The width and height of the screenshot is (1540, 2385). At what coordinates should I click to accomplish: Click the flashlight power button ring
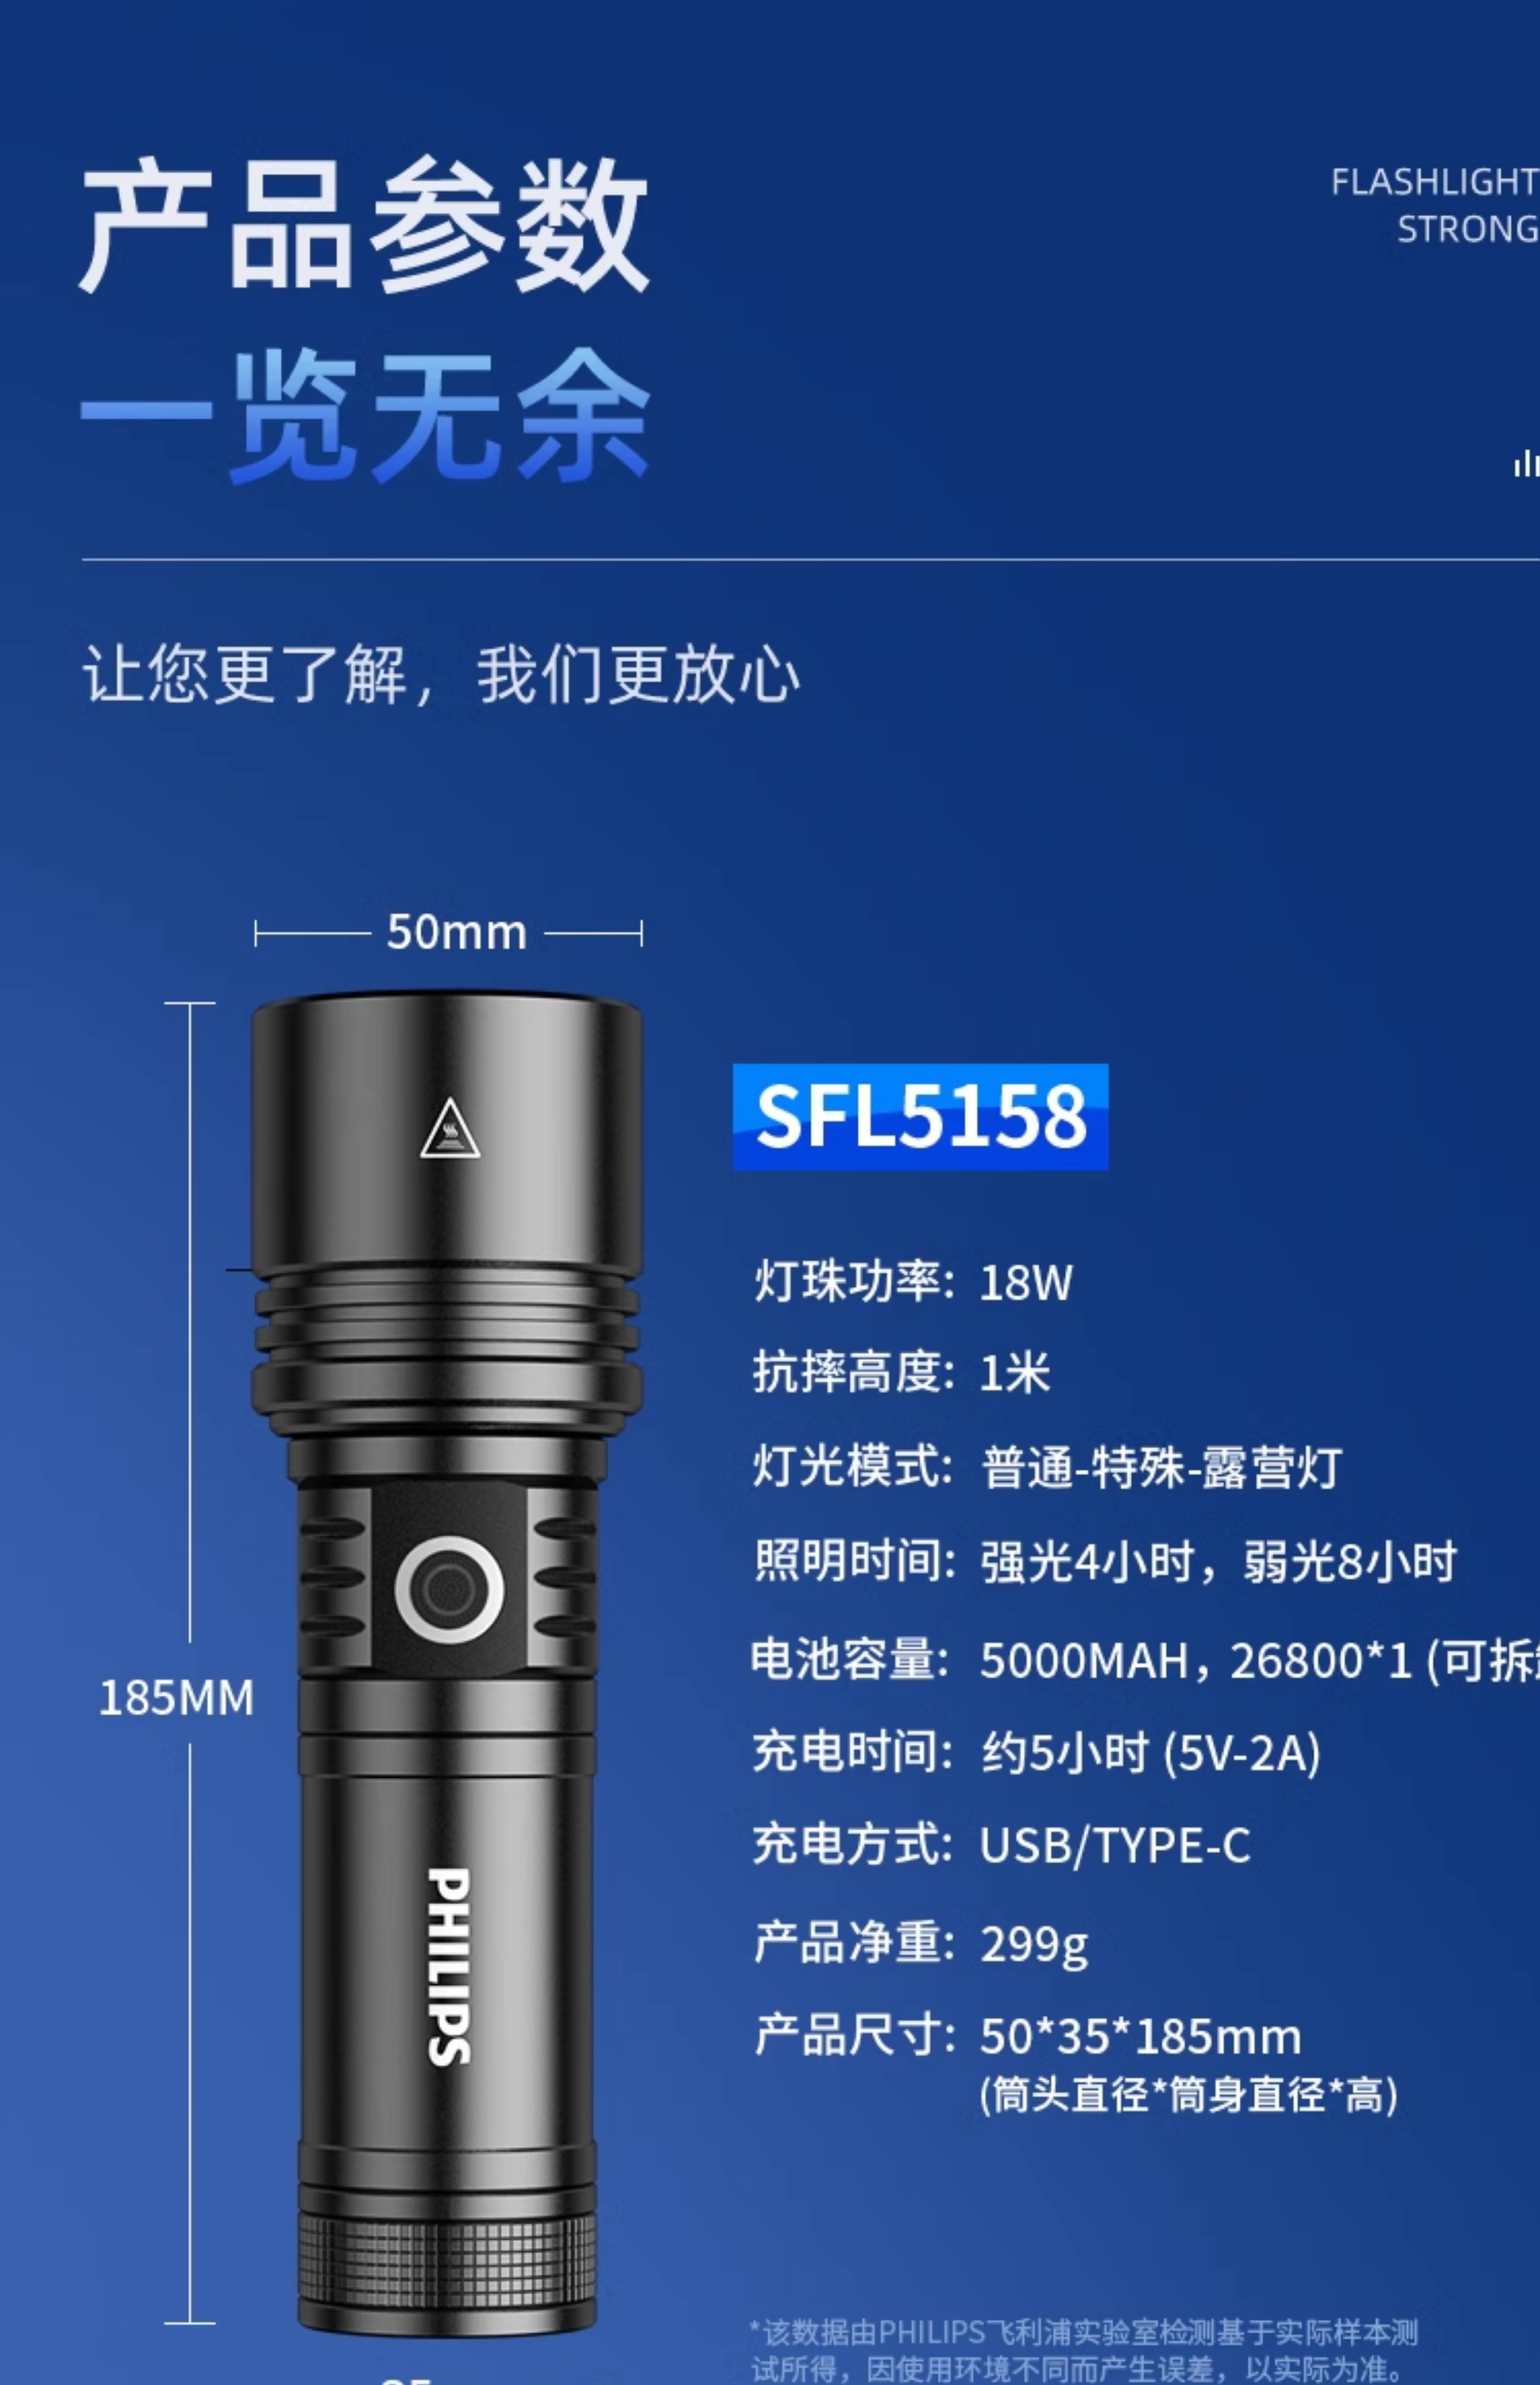click(449, 1589)
